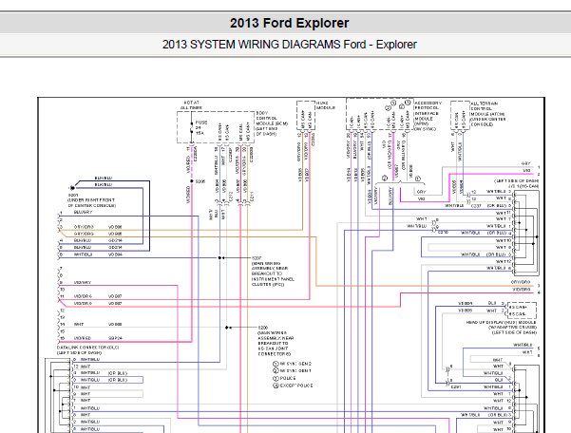
Task: Select the "POLICE" legend entry numbered 3
Action: coord(284,378)
